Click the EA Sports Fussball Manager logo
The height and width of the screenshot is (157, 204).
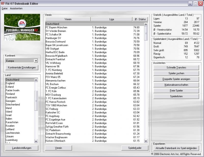(x=22, y=27)
